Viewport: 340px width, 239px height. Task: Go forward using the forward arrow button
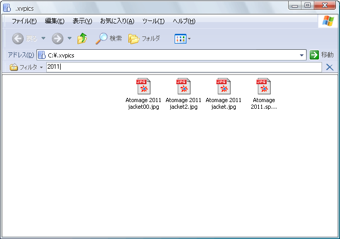click(58, 39)
